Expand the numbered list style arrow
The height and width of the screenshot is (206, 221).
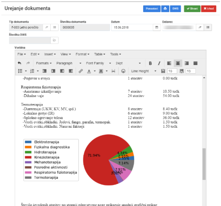pyautogui.click(x=38, y=71)
